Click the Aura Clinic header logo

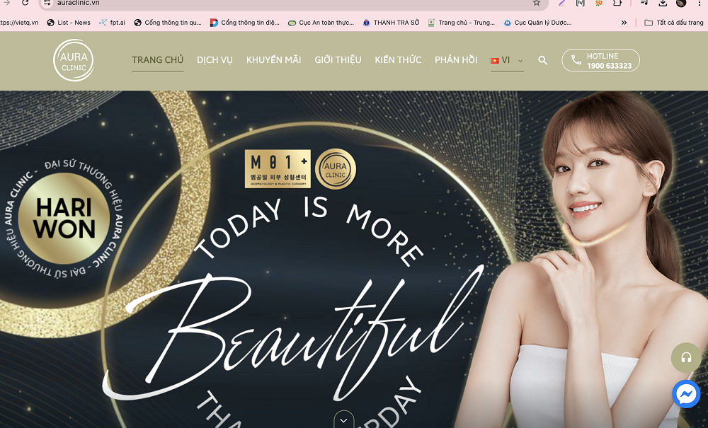click(x=74, y=60)
